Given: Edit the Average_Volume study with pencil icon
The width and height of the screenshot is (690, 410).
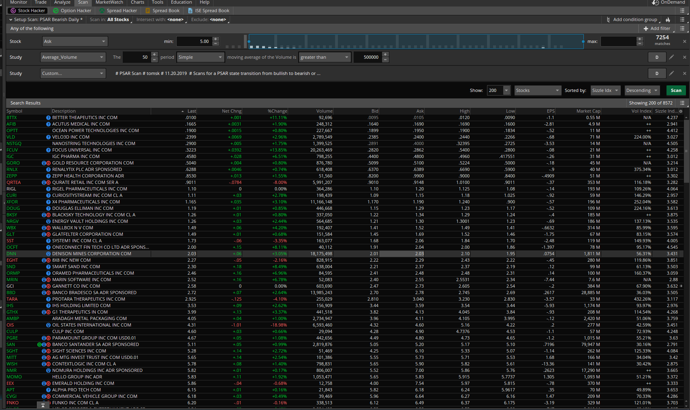Looking at the screenshot, I should point(671,57).
